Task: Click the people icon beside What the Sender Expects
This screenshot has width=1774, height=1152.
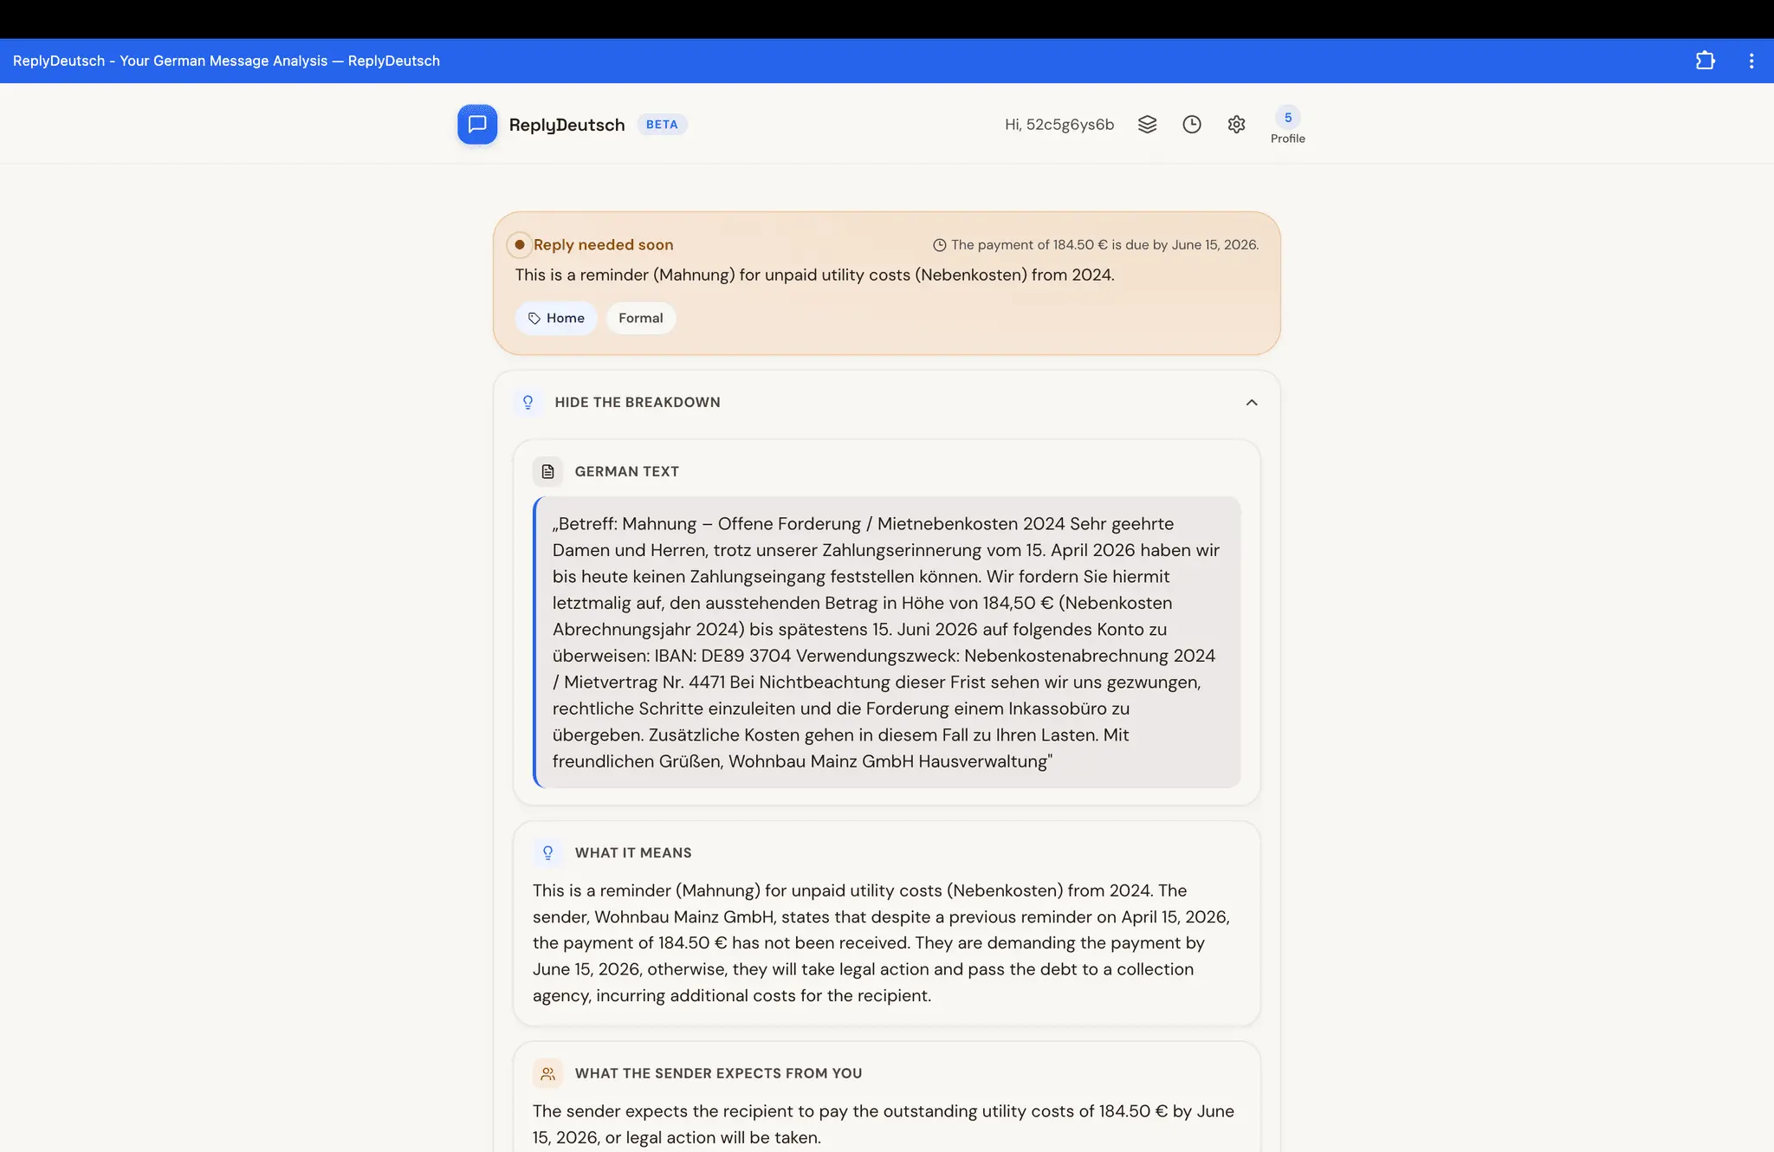Action: (x=547, y=1073)
